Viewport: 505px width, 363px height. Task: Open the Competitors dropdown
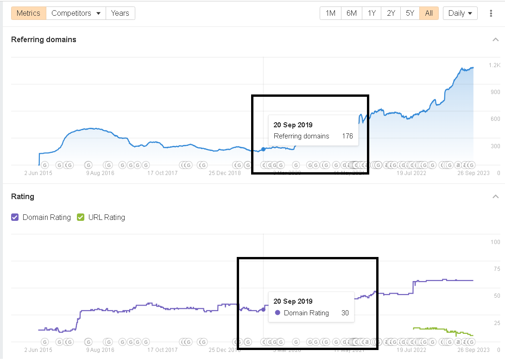76,13
